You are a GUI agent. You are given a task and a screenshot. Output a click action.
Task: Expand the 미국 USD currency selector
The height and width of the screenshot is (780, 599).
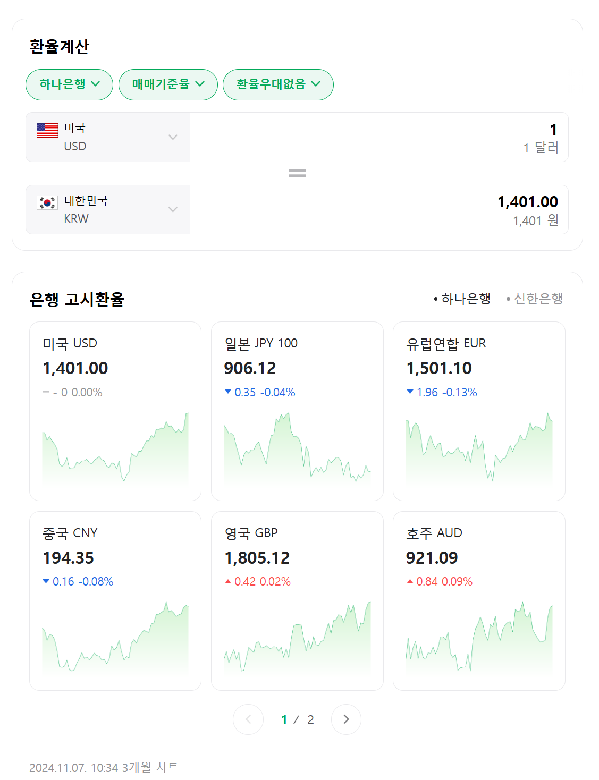[x=108, y=137]
